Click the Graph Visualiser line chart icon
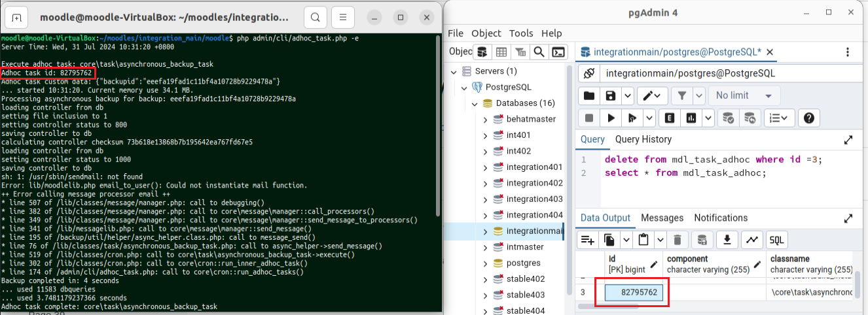 [752, 240]
